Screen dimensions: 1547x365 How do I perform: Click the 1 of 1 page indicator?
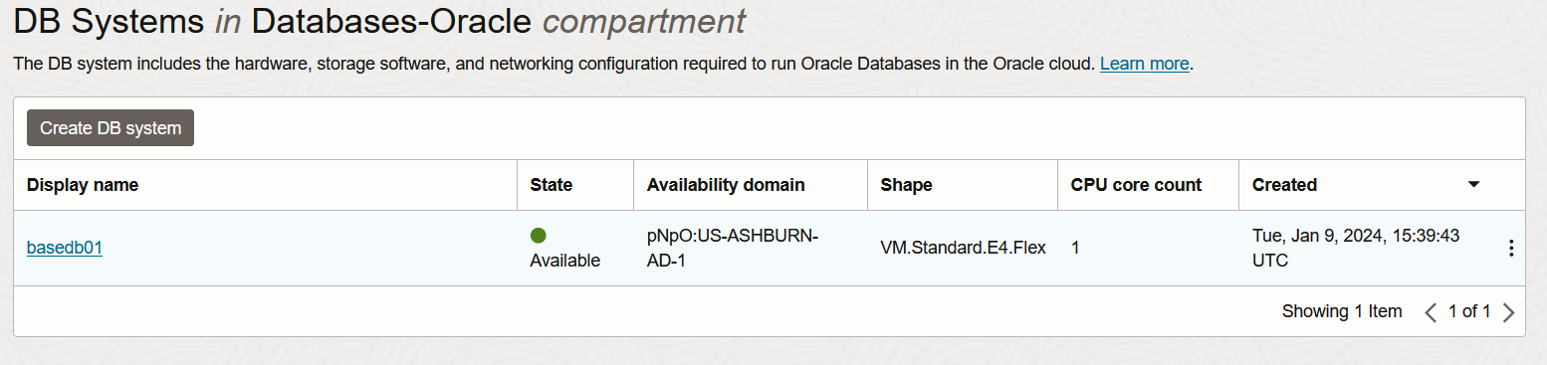[x=1469, y=312]
